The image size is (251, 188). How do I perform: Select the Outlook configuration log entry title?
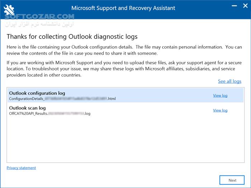pyautogui.click(x=37, y=93)
